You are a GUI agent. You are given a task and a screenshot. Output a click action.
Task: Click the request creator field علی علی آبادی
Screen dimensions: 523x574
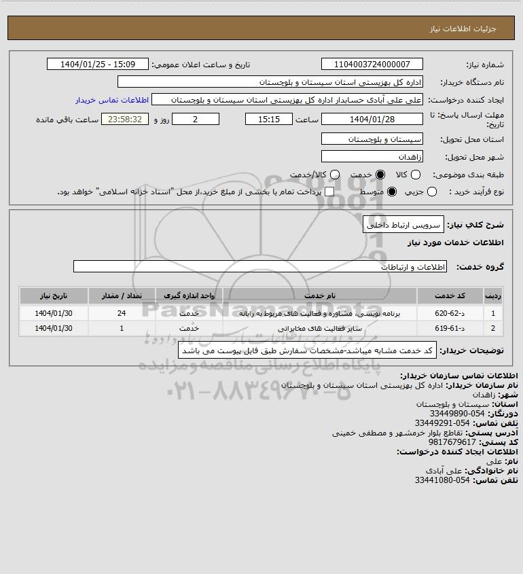(x=287, y=100)
